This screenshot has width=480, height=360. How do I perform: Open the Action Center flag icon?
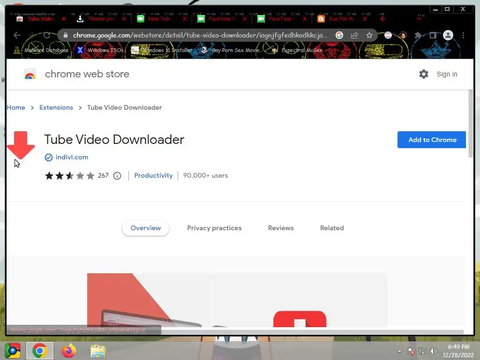click(411, 351)
